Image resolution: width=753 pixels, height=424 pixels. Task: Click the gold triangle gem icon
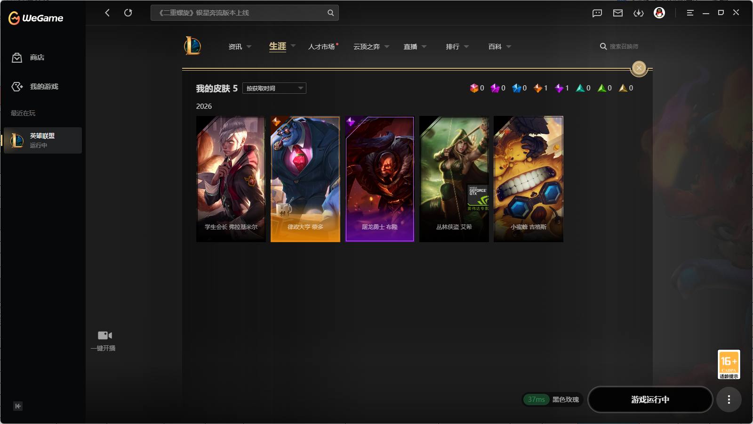click(623, 88)
